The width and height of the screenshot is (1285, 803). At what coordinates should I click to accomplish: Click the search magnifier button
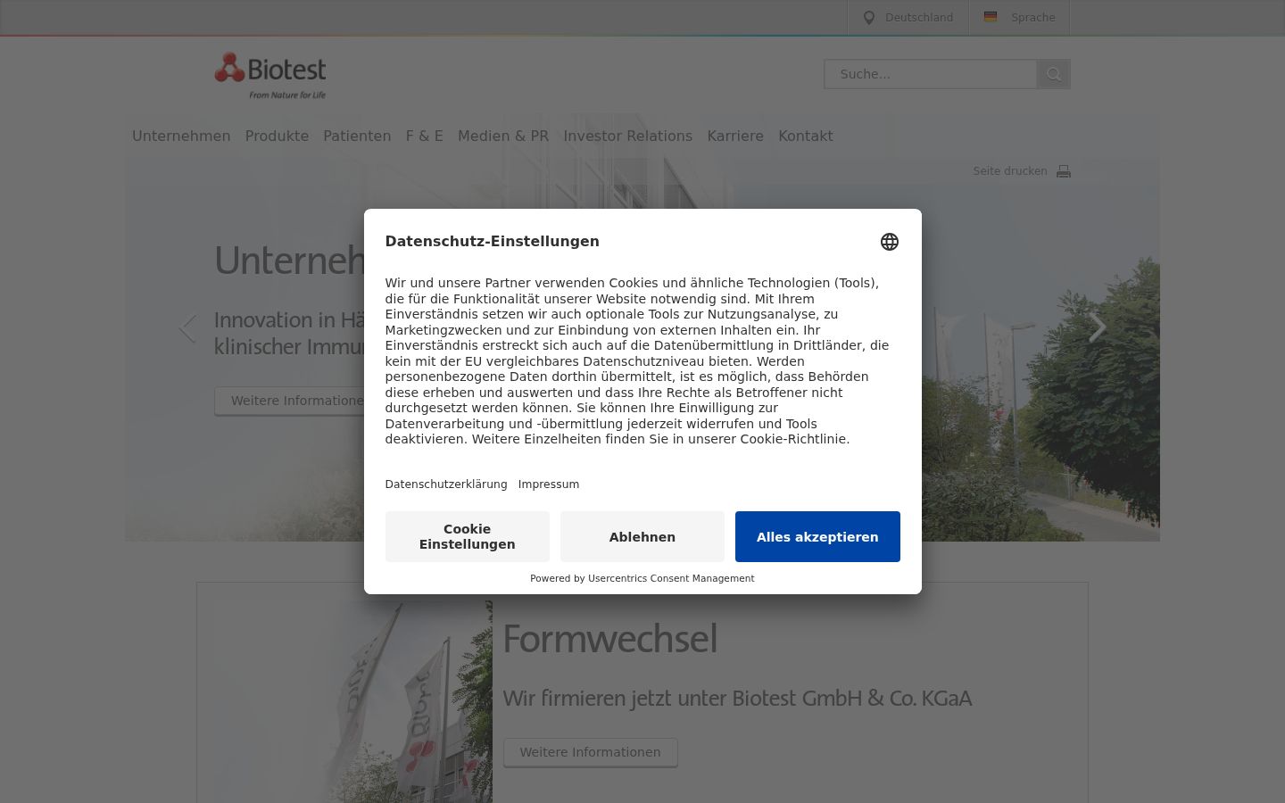pos(1054,74)
